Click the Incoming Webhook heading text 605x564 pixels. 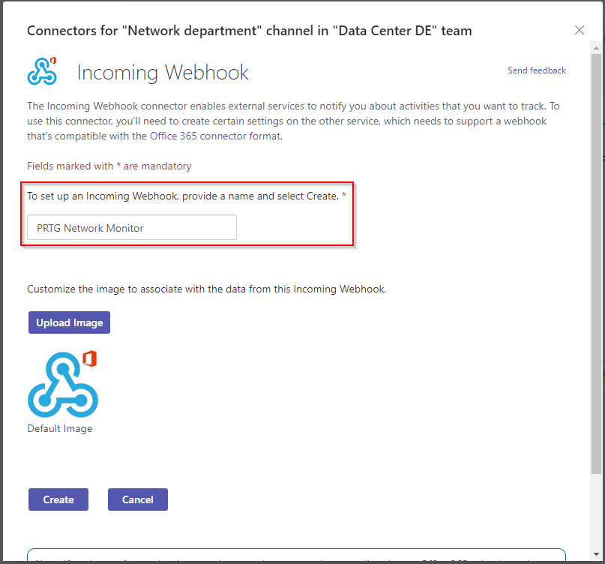click(x=163, y=72)
